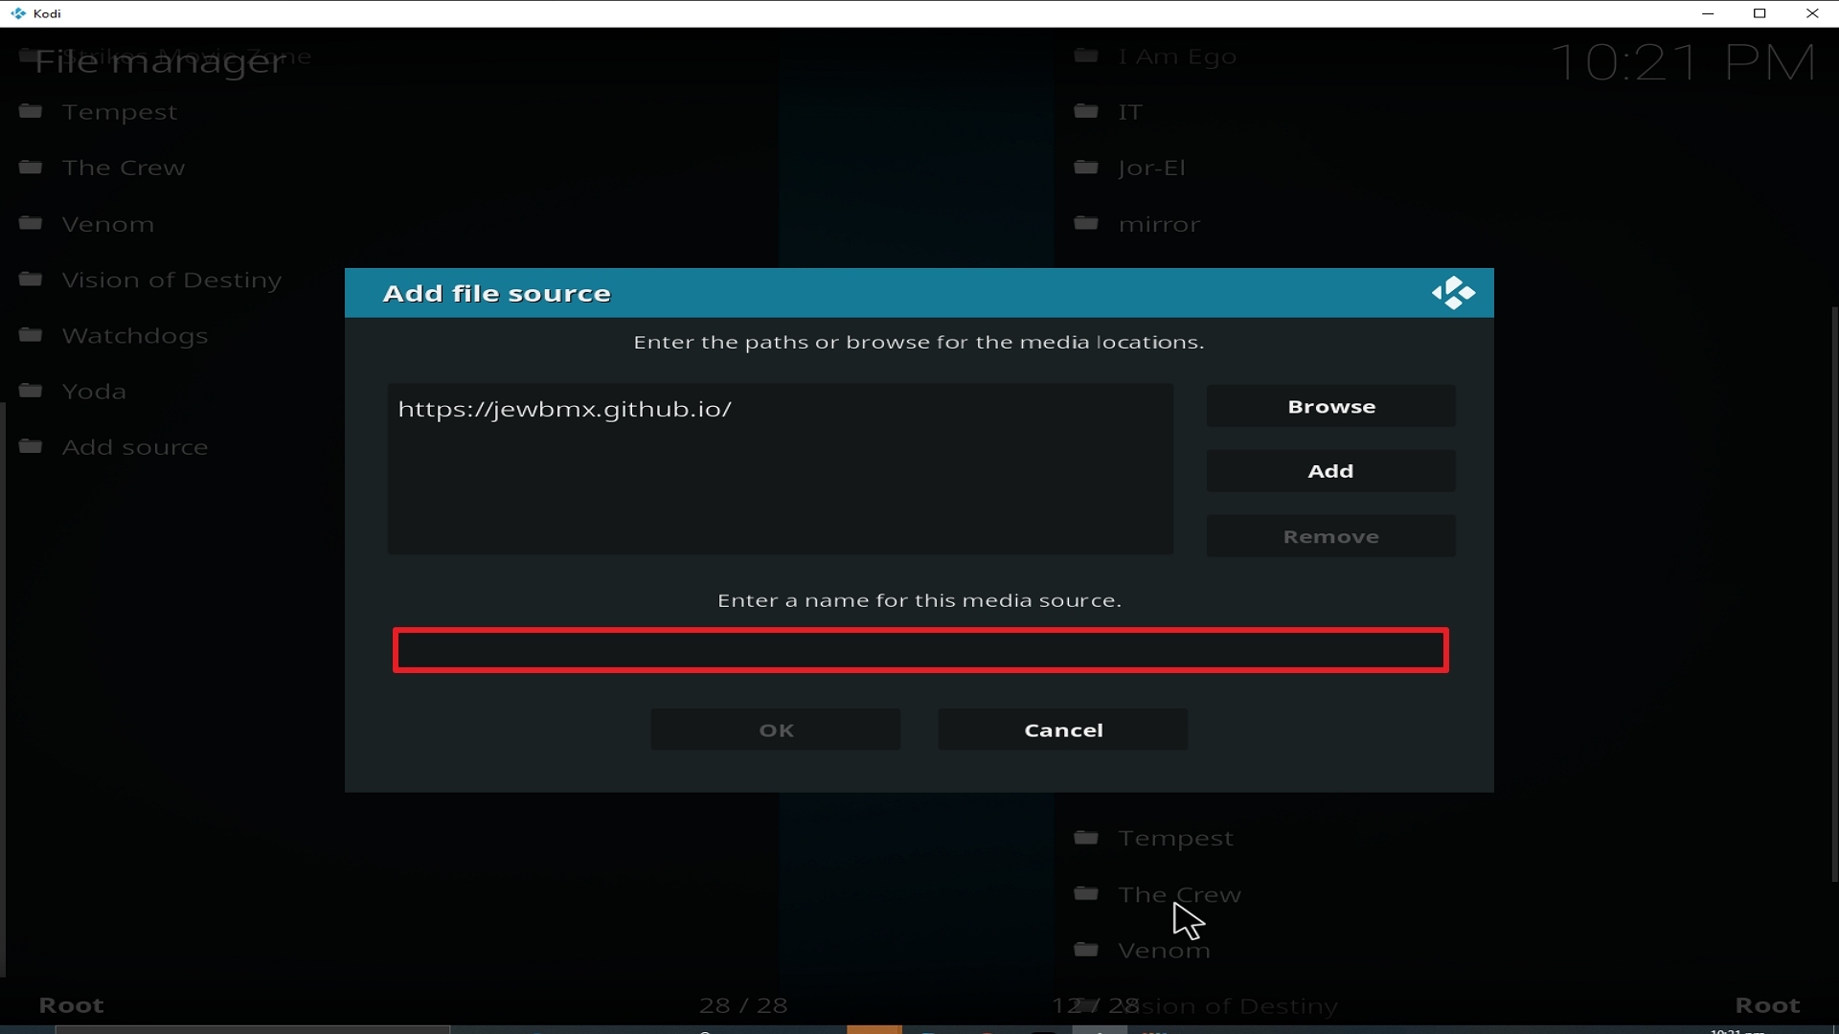The height and width of the screenshot is (1034, 1839).
Task: Select the https://jewbmx.github.io/ path entry
Action: click(565, 409)
